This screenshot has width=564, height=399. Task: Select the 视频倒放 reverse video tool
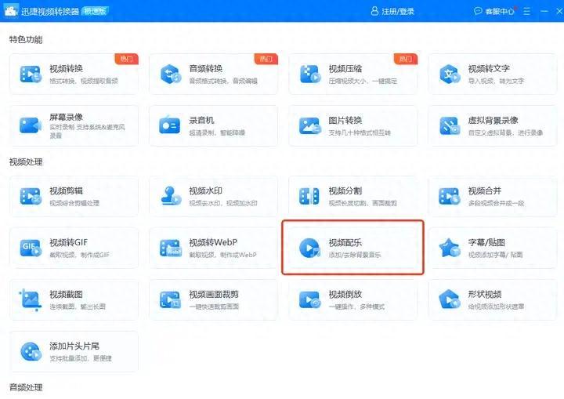point(352,299)
